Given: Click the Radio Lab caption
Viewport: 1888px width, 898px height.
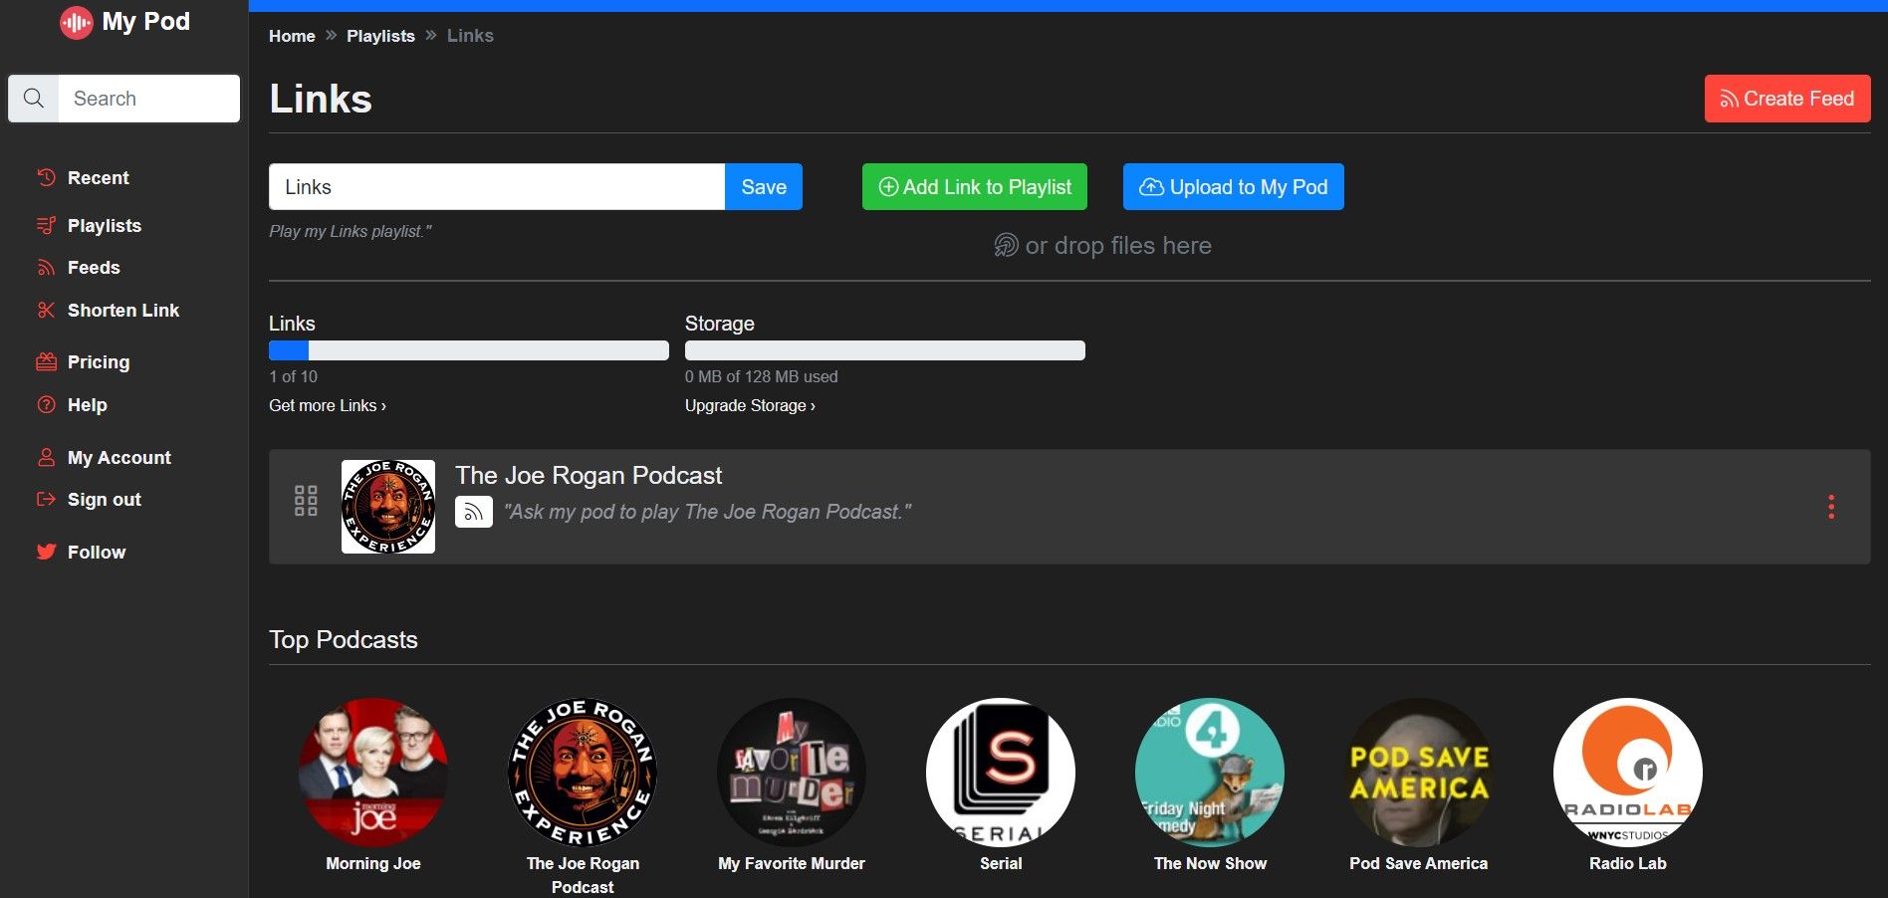Looking at the screenshot, I should [x=1628, y=864].
